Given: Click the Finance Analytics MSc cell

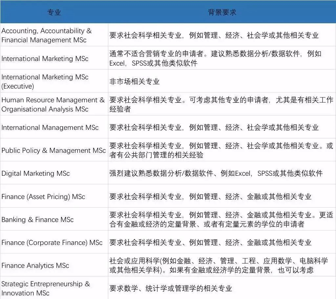Looking at the screenshot, I should [35, 266].
